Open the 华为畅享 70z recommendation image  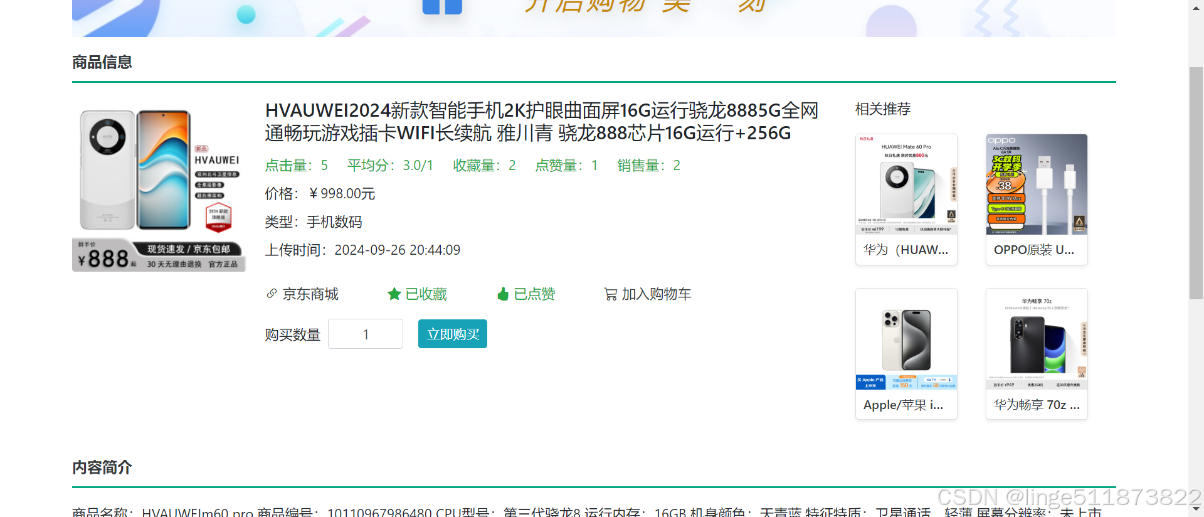pos(1037,339)
